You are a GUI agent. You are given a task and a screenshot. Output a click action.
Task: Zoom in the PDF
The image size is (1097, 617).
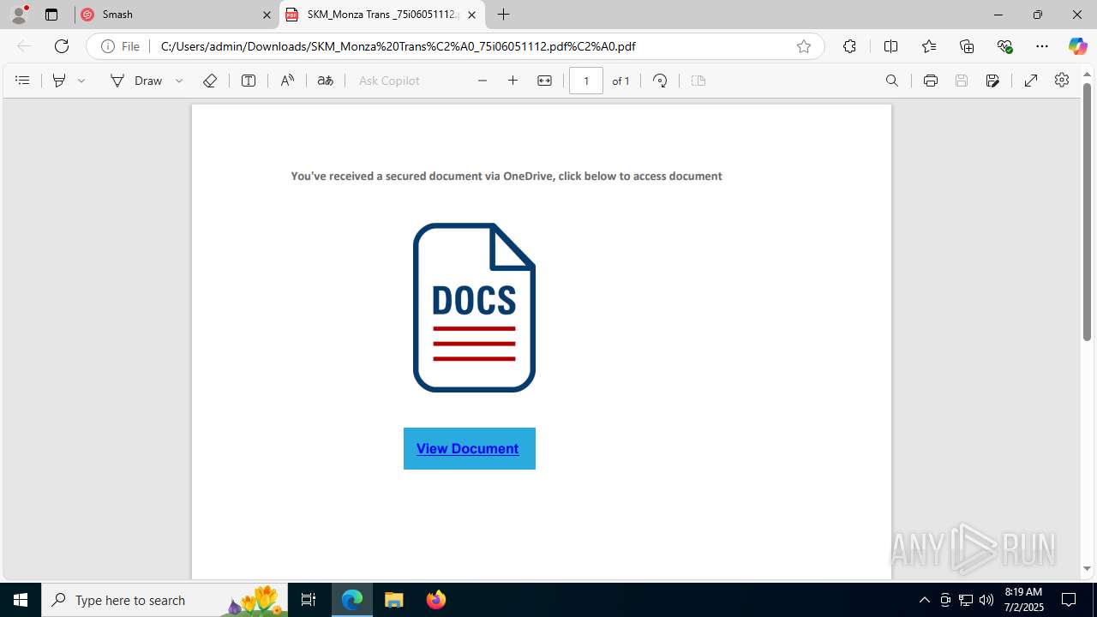pos(513,81)
